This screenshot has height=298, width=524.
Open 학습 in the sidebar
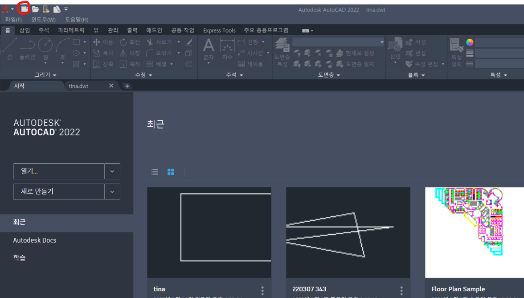click(20, 257)
